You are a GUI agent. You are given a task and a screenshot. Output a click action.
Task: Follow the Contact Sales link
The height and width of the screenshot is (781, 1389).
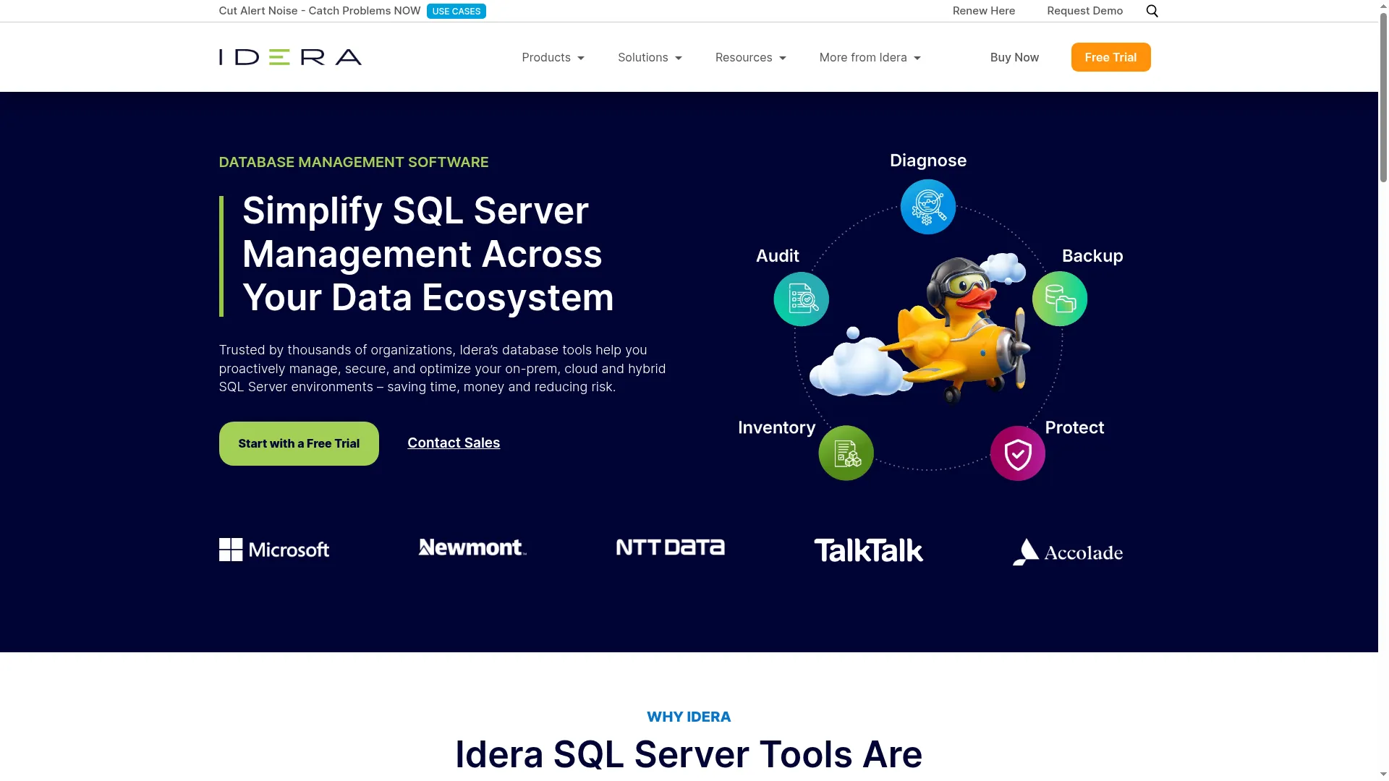click(454, 443)
